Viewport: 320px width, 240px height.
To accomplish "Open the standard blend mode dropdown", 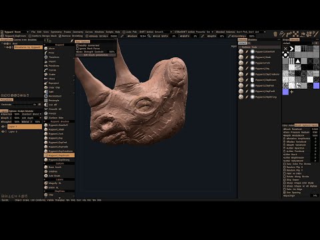I will [x=31, y=114].
